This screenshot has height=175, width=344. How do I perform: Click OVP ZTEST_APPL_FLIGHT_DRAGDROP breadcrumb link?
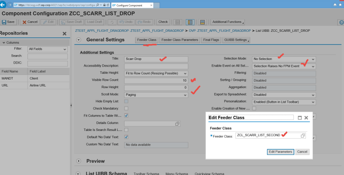pyautogui.click(x=220, y=31)
